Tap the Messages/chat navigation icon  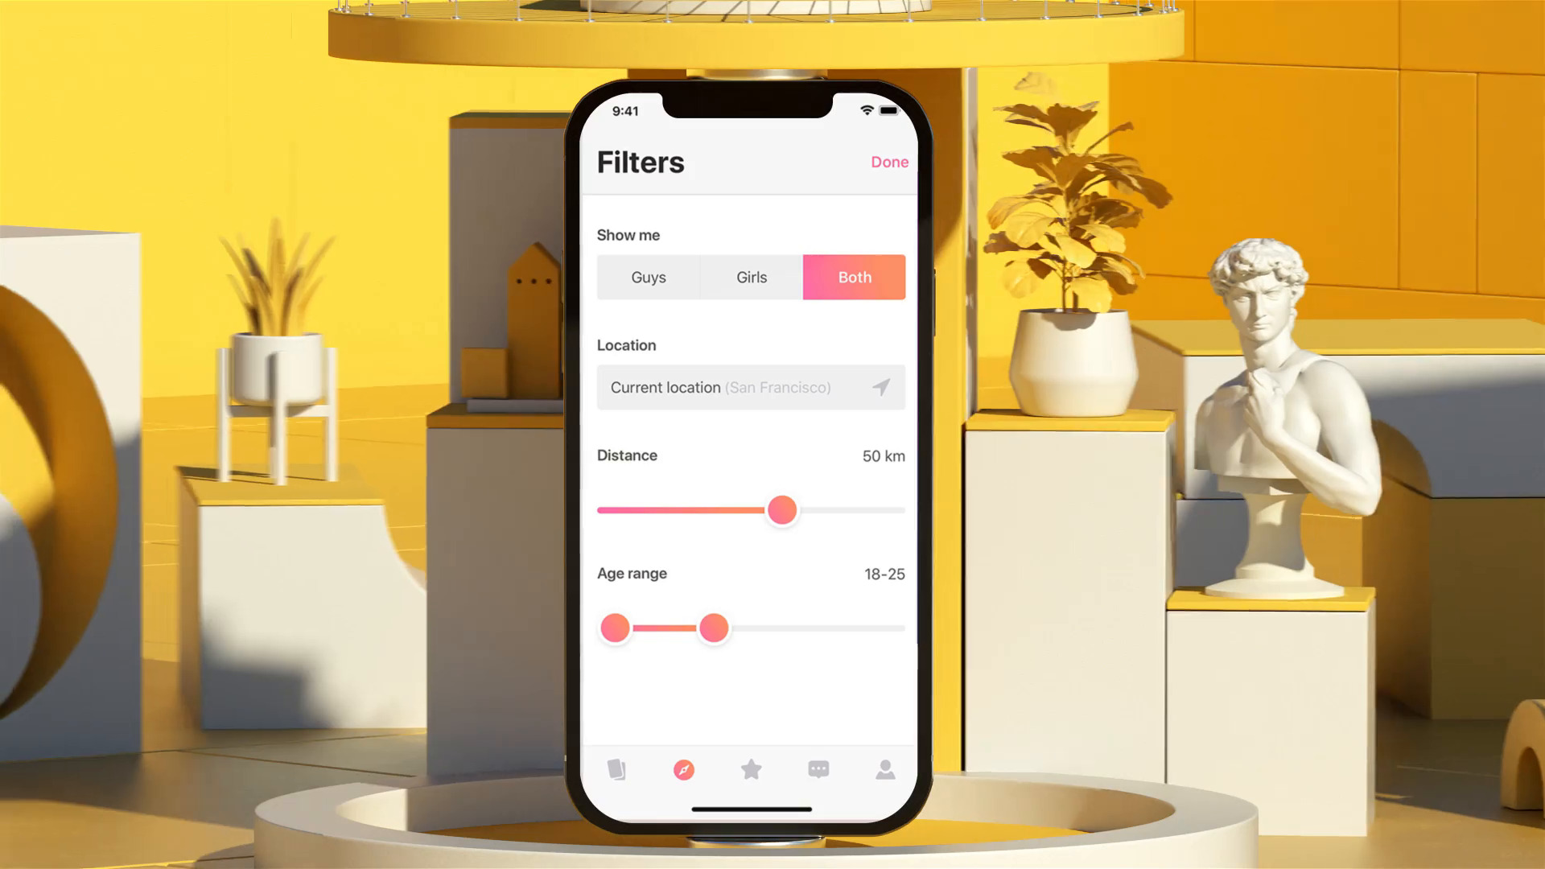(x=817, y=769)
